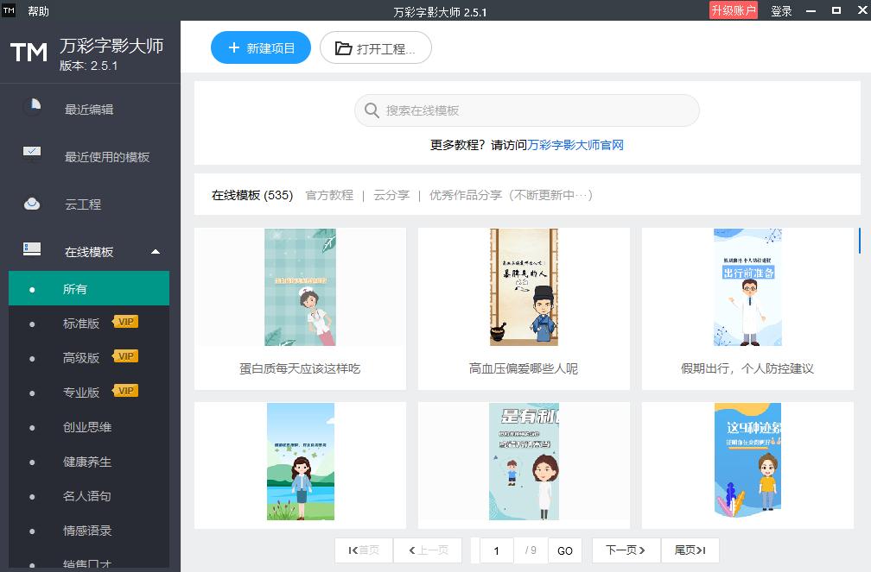Click the recently used templates monitor icon

coord(32,154)
